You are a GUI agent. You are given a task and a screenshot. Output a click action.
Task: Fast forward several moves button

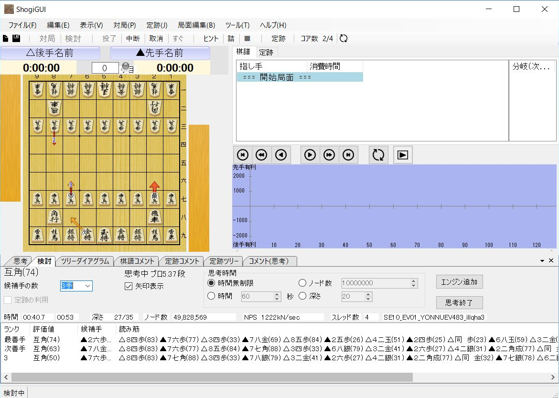(329, 155)
